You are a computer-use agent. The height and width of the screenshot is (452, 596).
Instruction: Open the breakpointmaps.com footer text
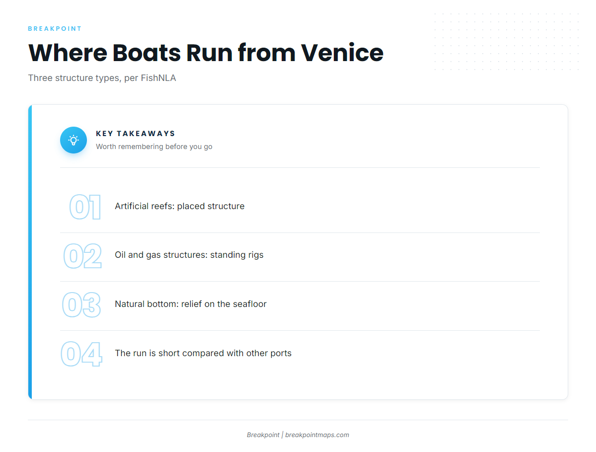pos(317,435)
